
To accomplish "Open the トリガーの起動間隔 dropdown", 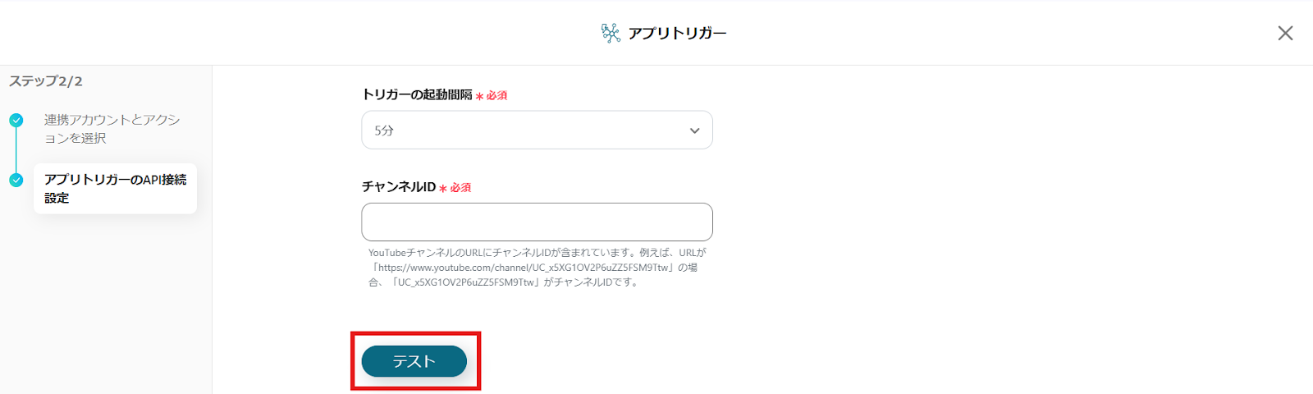I will (537, 130).
